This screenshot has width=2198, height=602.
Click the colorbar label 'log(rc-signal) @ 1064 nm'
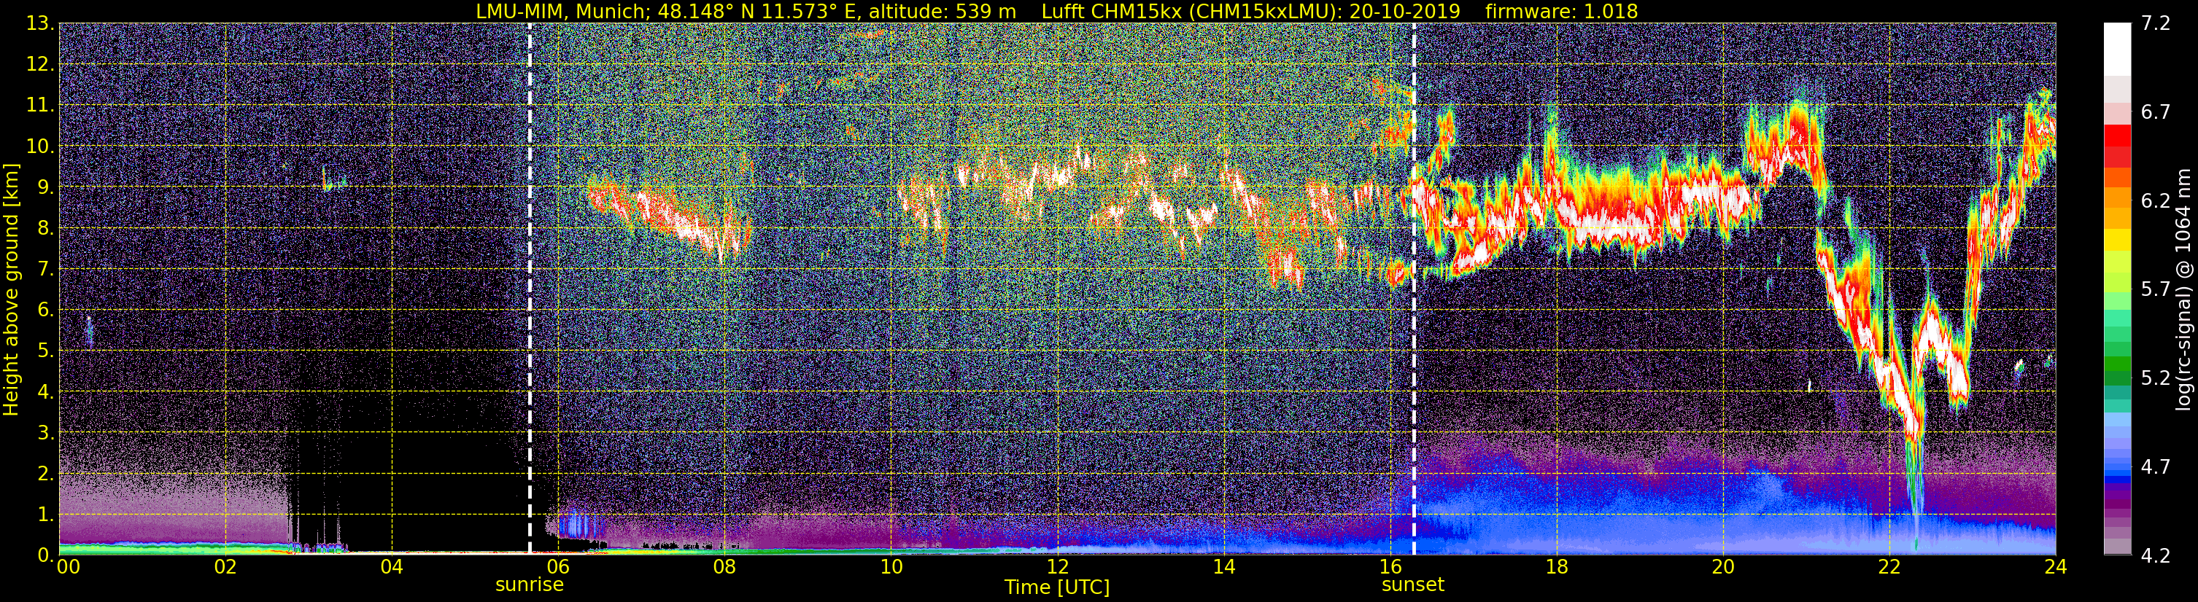coord(2183,289)
